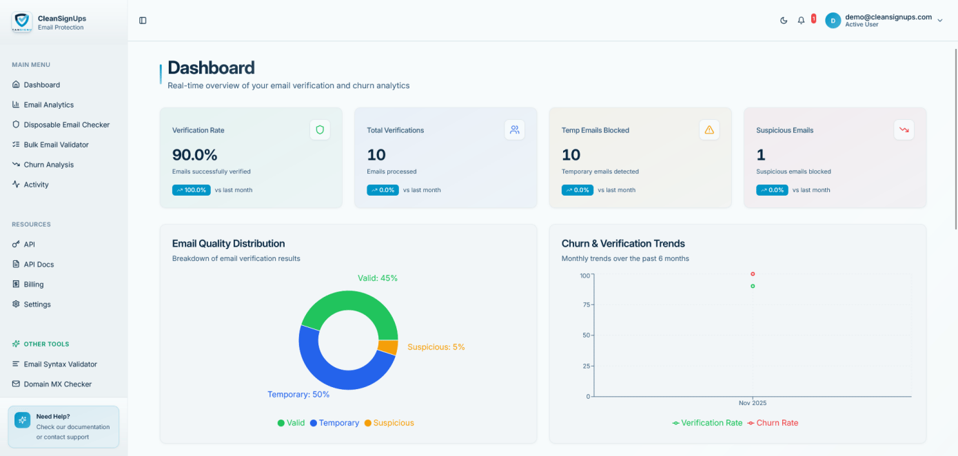The width and height of the screenshot is (958, 456).
Task: Click the shield icon on Verification Rate card
Action: tap(320, 129)
